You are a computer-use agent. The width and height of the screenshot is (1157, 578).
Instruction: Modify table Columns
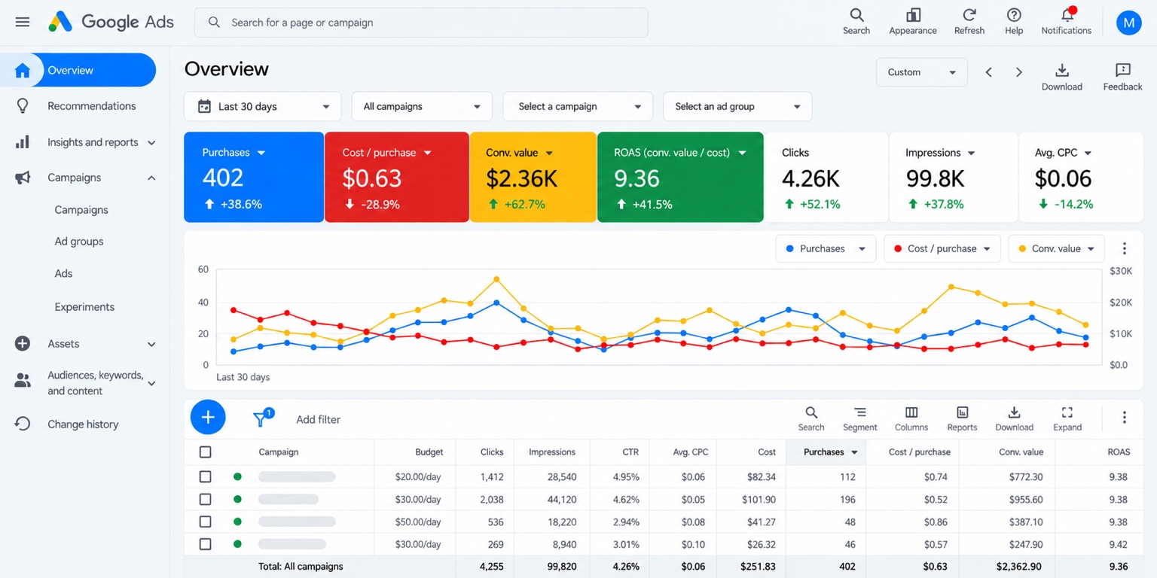click(911, 418)
